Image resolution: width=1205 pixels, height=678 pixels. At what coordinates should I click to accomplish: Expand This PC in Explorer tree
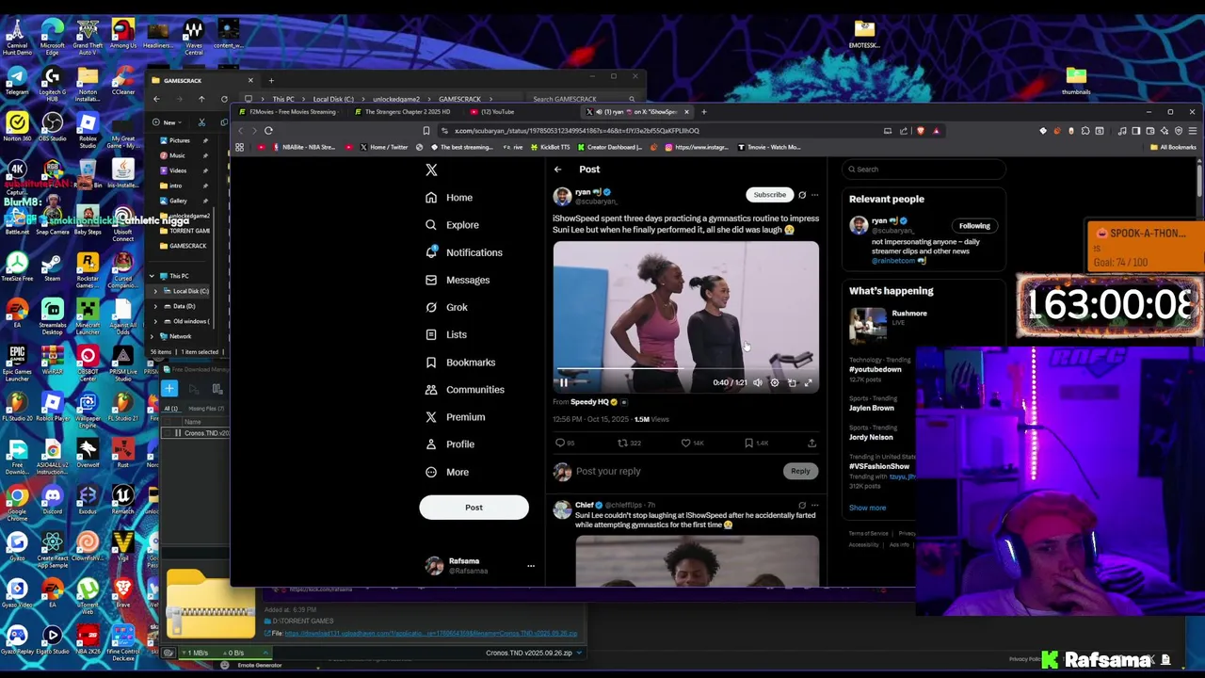(152, 276)
